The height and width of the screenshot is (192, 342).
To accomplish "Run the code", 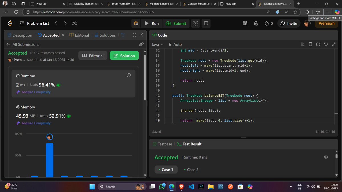I will (x=152, y=23).
